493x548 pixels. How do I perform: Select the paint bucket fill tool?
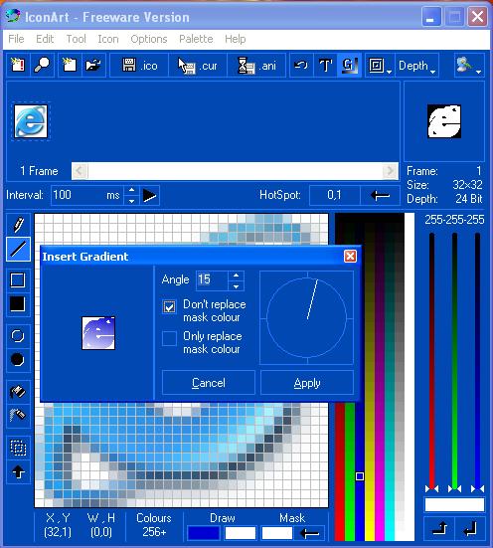pyautogui.click(x=18, y=392)
